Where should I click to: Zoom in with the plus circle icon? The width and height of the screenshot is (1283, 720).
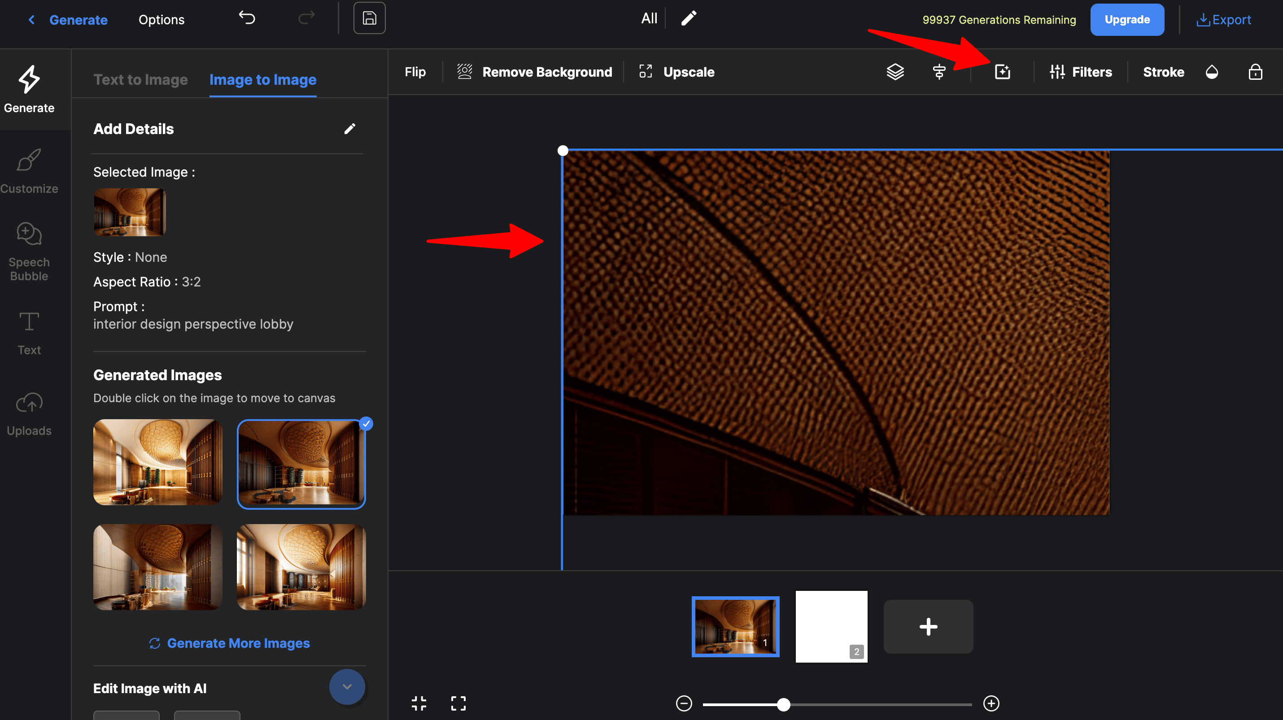tap(991, 703)
